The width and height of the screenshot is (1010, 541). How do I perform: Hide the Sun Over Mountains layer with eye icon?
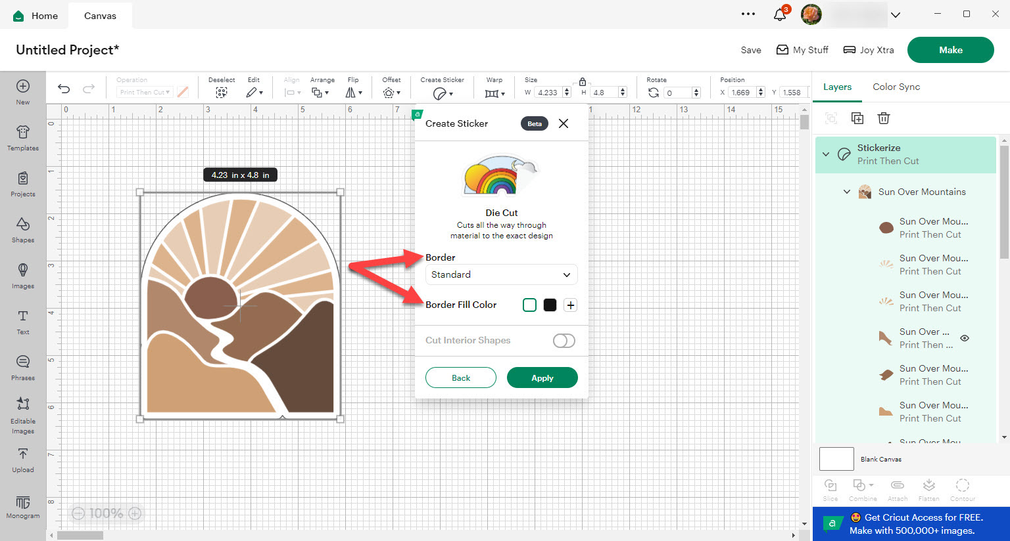point(964,337)
